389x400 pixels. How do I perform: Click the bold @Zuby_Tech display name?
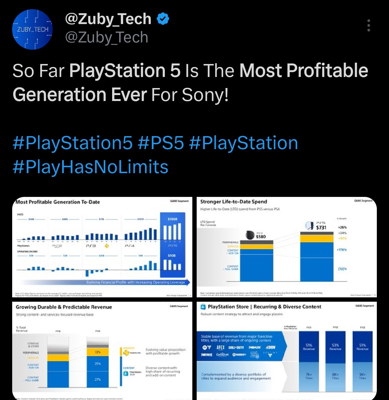(x=108, y=19)
